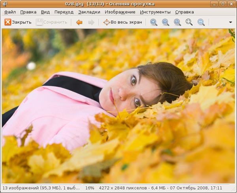This screenshot has width=237, height=193.
Task: Switch to Во весь экран mode
Action: [x=122, y=22]
